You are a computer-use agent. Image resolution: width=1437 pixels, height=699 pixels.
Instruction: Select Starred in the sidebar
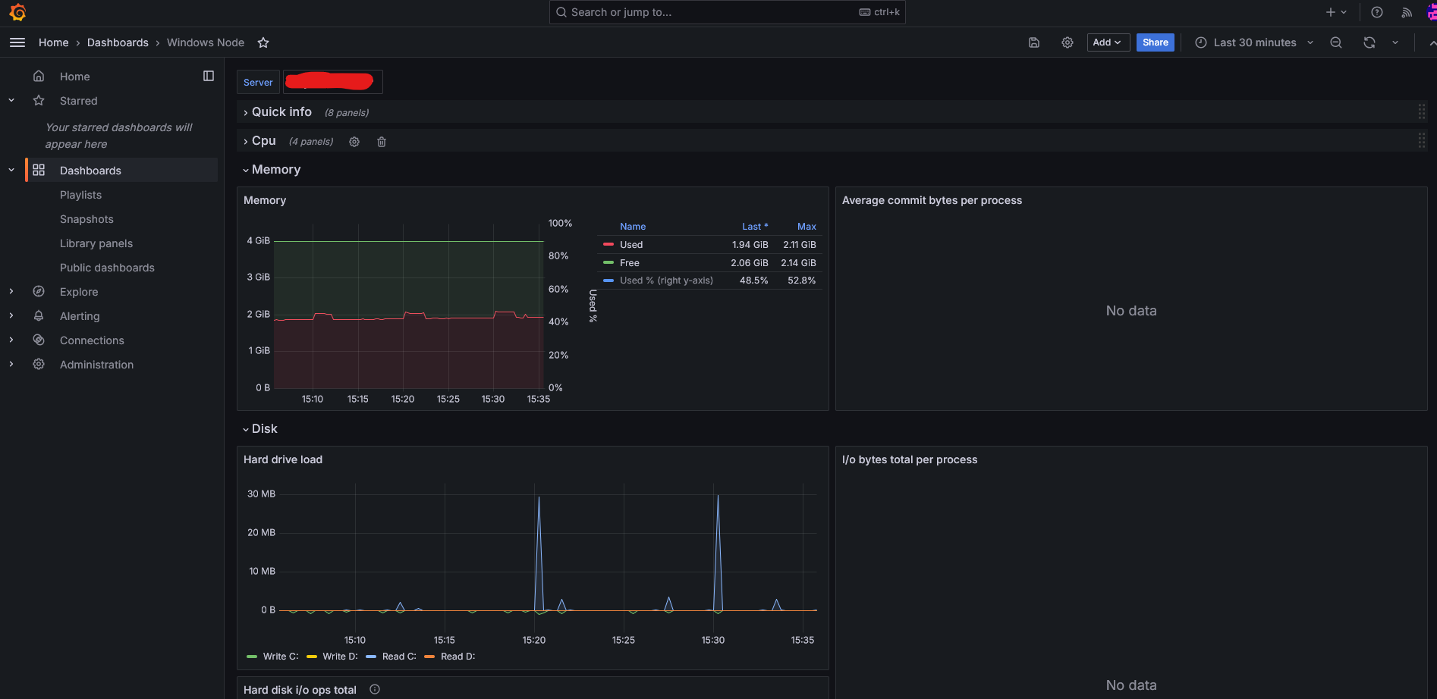(78, 101)
